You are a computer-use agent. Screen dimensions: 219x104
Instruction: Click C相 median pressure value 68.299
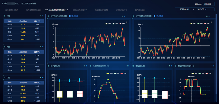(x=23, y=97)
